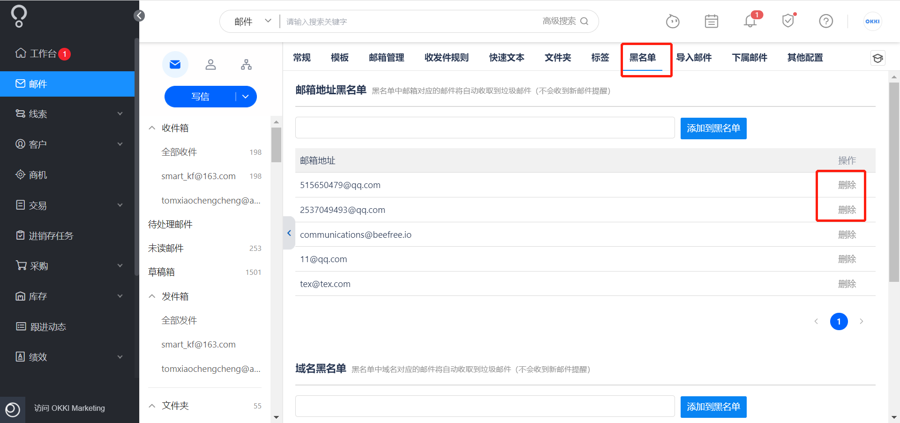This screenshot has width=900, height=423.
Task: Click the search magnifier icon
Action: pyautogui.click(x=584, y=21)
